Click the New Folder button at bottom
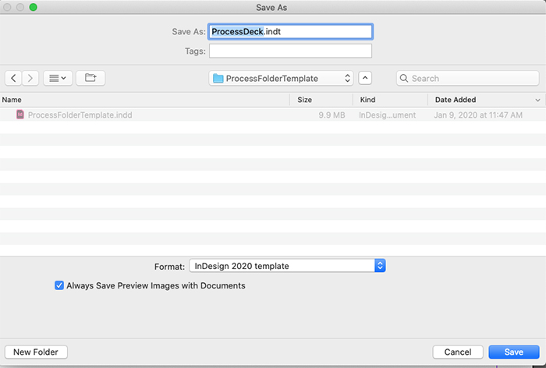Image resolution: width=546 pixels, height=368 pixels. click(x=36, y=352)
